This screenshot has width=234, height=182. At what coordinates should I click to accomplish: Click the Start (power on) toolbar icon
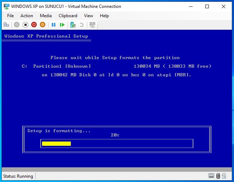click(17, 24)
